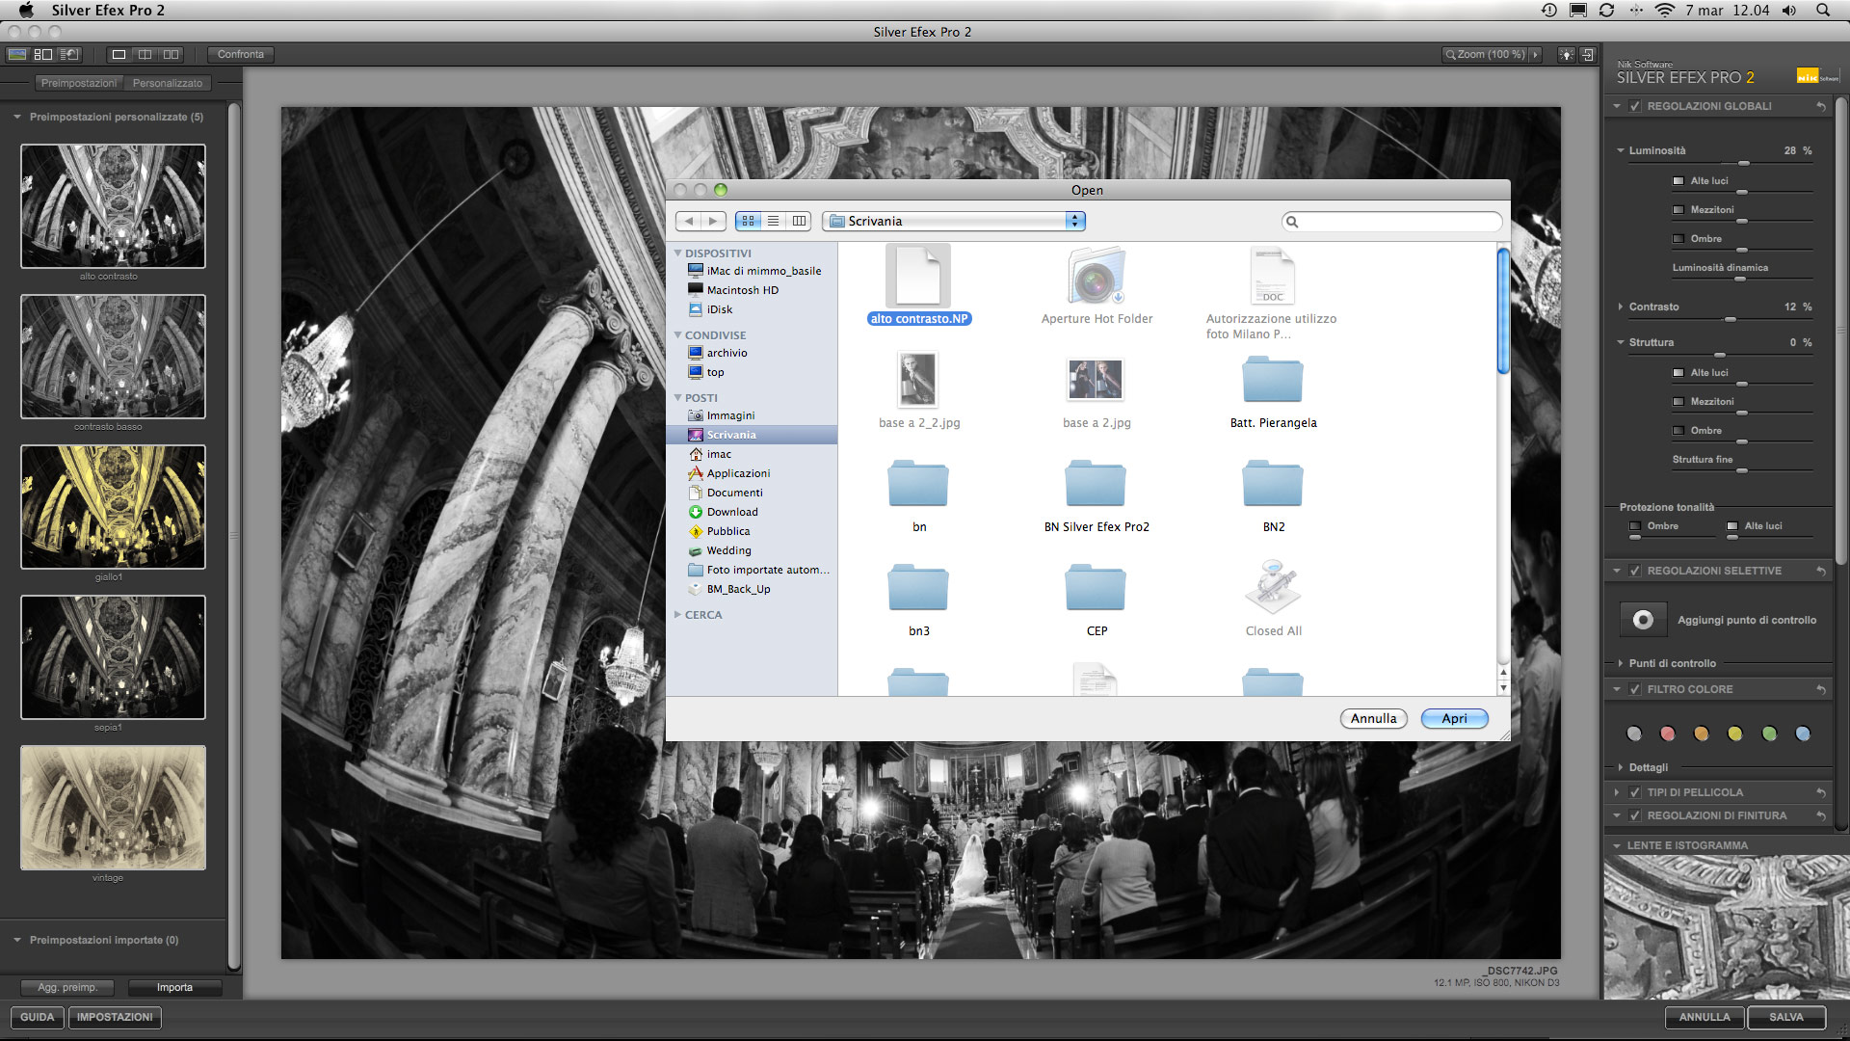1850x1041 pixels.
Task: Toggle the background brightness lamp icon
Action: pos(1567,55)
